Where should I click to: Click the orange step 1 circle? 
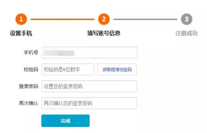click(x=21, y=19)
